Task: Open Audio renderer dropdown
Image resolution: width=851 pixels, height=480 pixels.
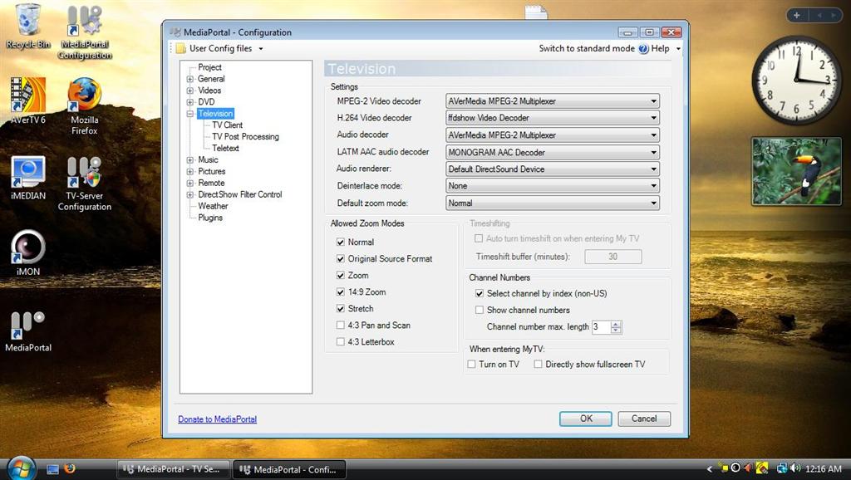Action: coord(553,169)
